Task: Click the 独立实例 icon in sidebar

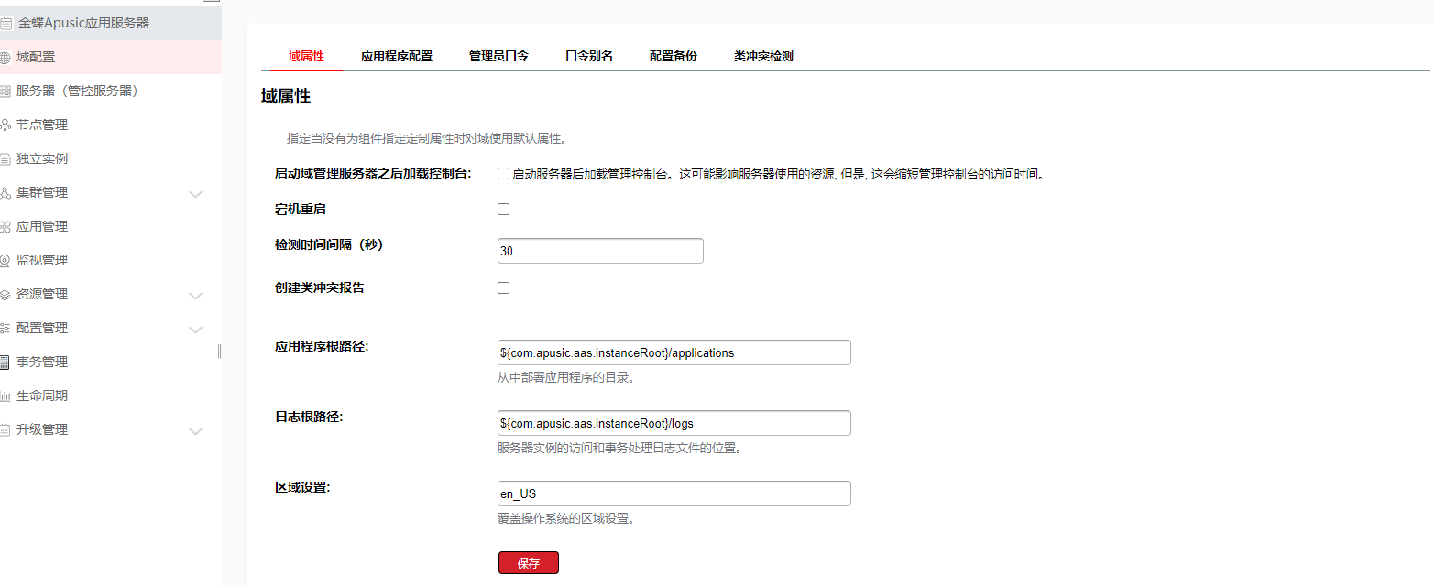Action: pos(5,159)
